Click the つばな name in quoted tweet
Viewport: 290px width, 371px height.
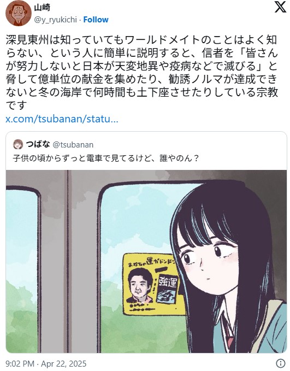(x=38, y=144)
